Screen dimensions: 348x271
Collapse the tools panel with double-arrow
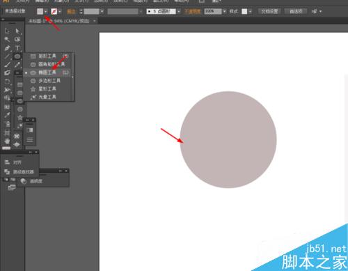click(3, 20)
